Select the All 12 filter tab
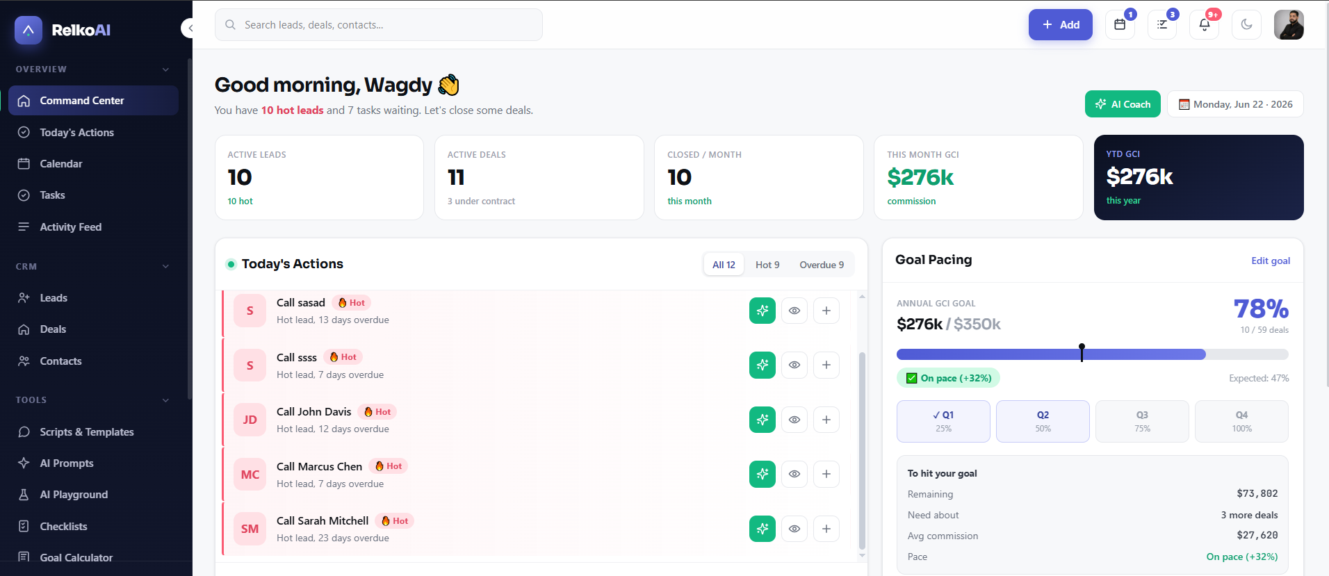Screen dimensions: 1329x576 point(724,265)
